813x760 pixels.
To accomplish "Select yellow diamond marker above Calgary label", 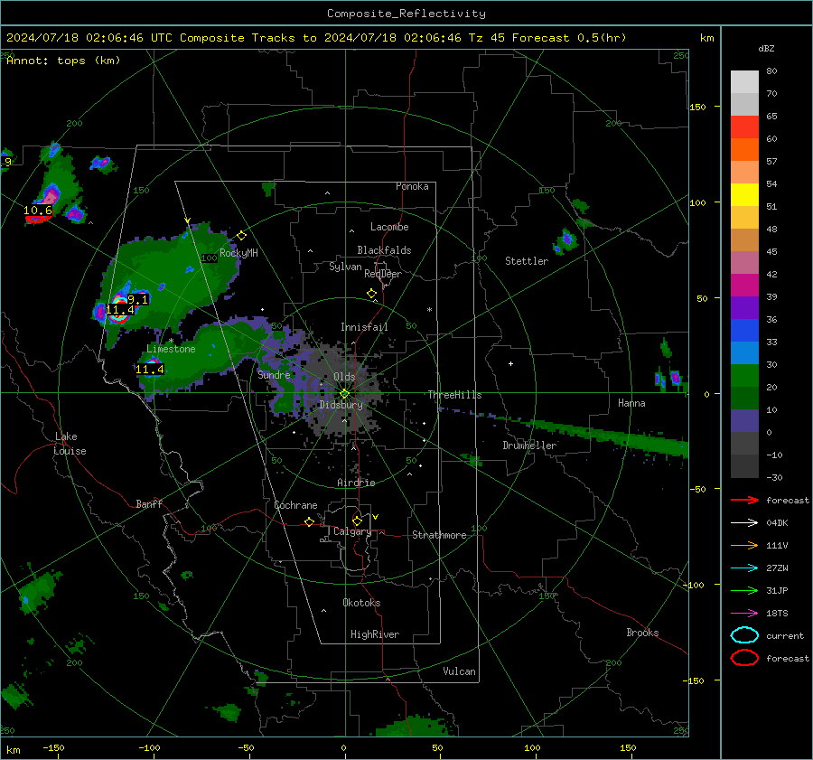I will click(357, 521).
